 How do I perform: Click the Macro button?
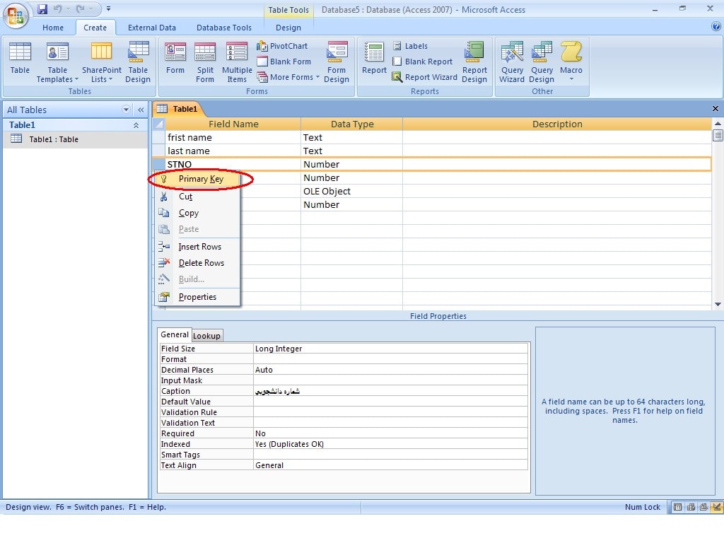pyautogui.click(x=571, y=62)
